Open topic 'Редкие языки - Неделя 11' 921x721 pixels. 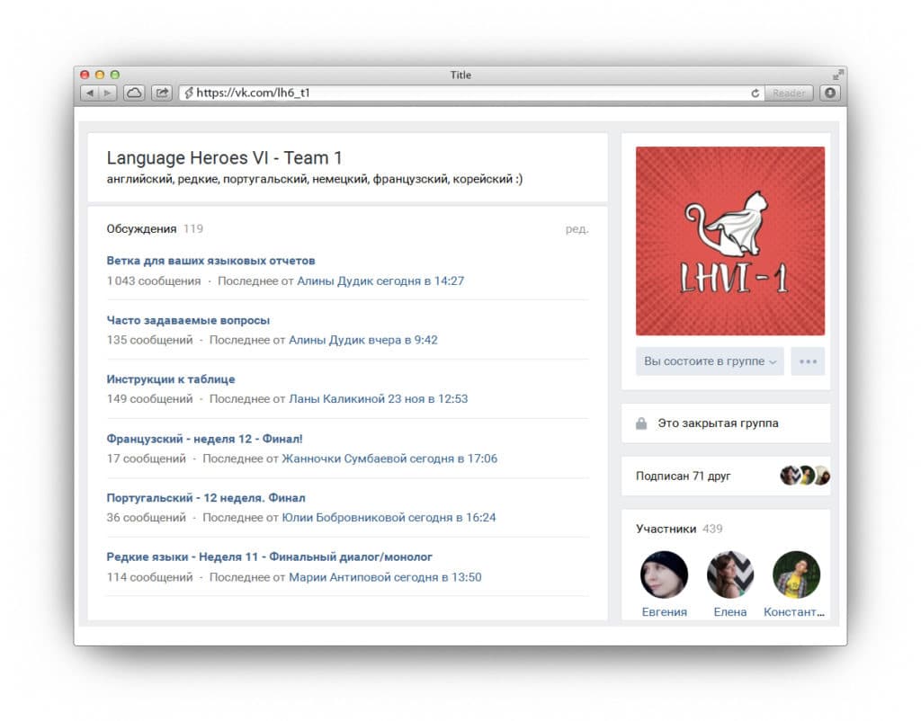tap(269, 556)
